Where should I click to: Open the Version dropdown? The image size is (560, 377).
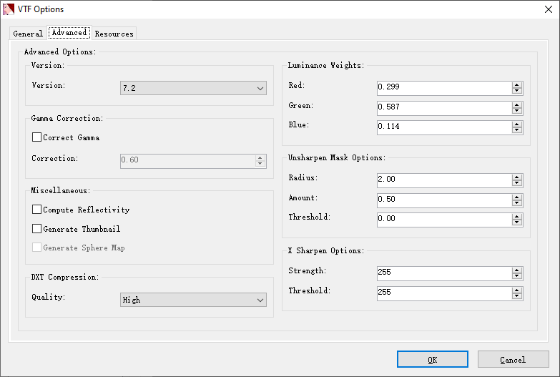click(193, 88)
